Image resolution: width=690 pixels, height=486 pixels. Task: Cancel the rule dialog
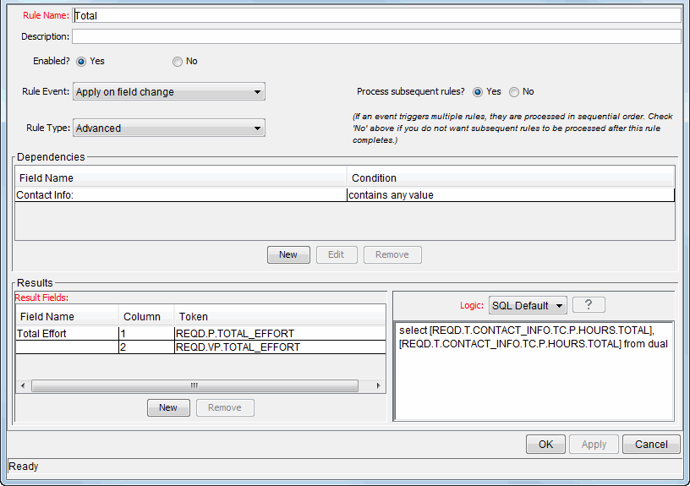pos(651,444)
